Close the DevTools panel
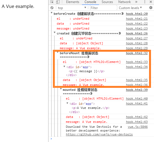 [151, 2]
